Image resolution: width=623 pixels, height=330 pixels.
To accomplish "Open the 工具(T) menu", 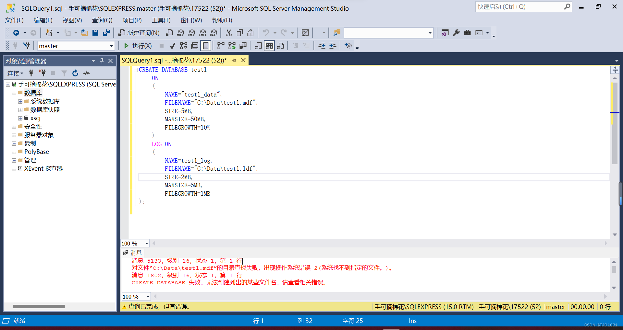I will [x=161, y=20].
